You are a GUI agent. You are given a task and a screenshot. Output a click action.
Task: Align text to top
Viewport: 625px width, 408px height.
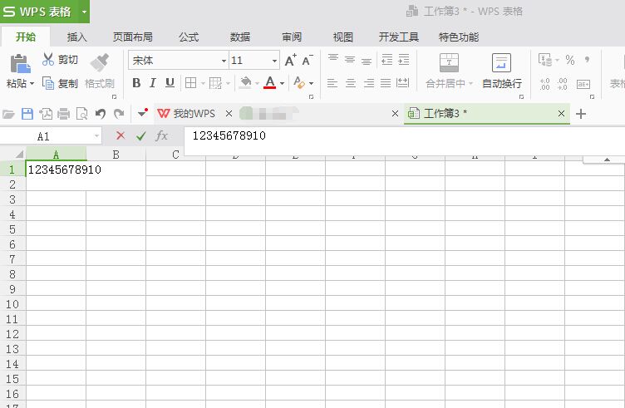(333, 59)
